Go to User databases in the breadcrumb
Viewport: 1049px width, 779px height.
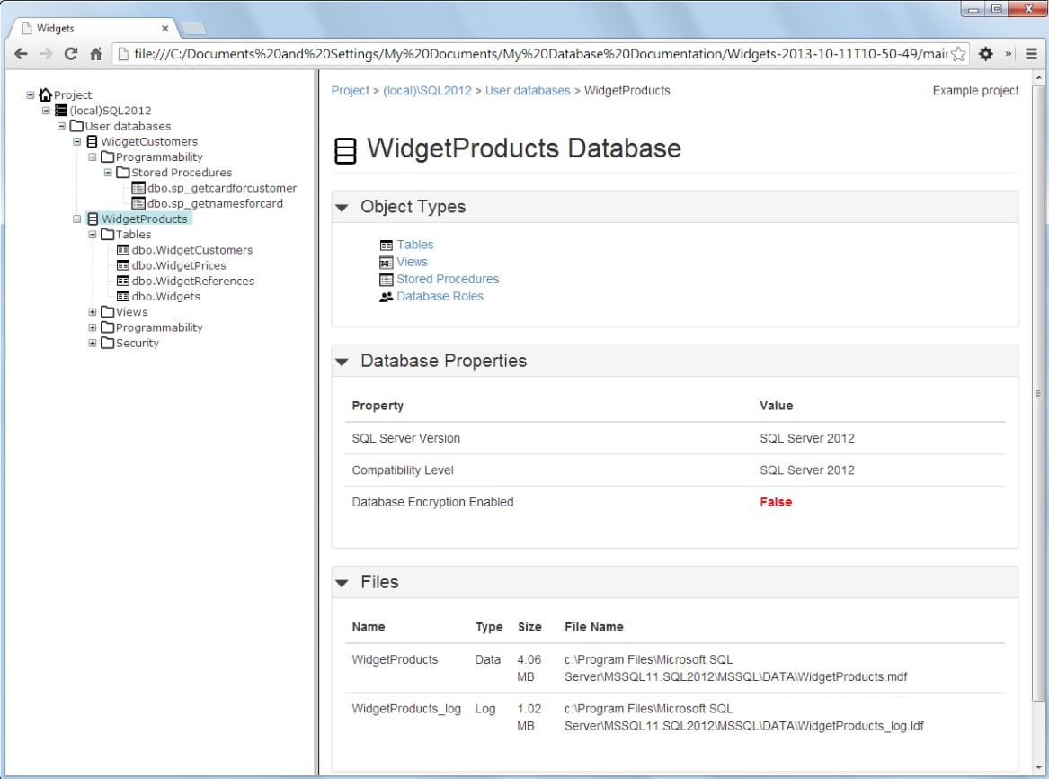(x=528, y=90)
